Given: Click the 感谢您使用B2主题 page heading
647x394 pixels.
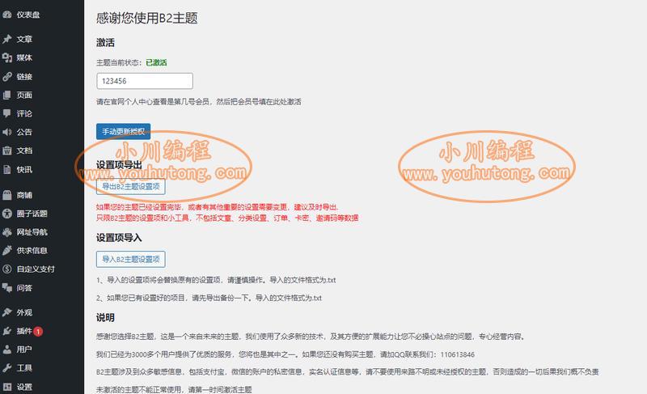Looking at the screenshot, I should point(147,18).
